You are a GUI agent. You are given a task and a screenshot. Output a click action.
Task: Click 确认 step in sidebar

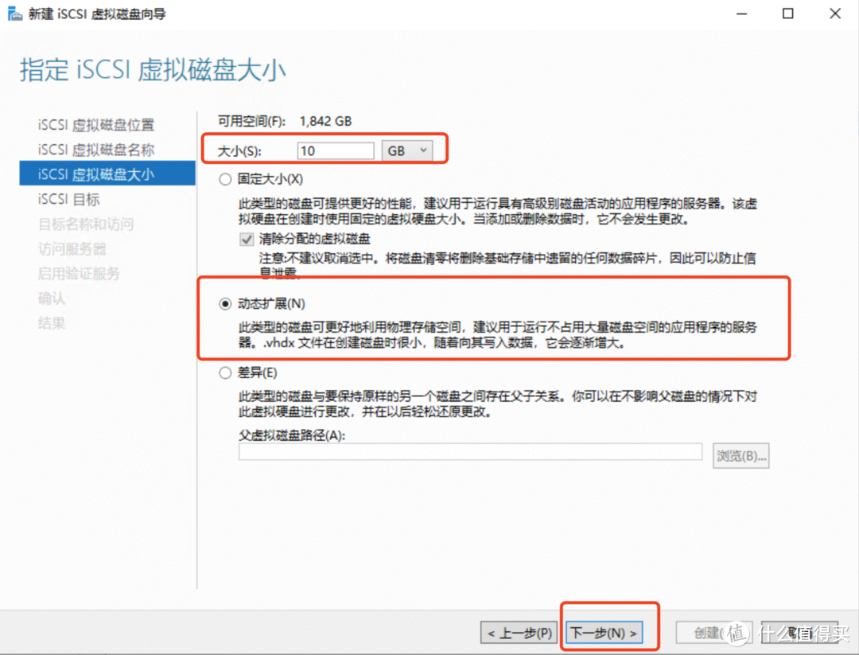52,298
